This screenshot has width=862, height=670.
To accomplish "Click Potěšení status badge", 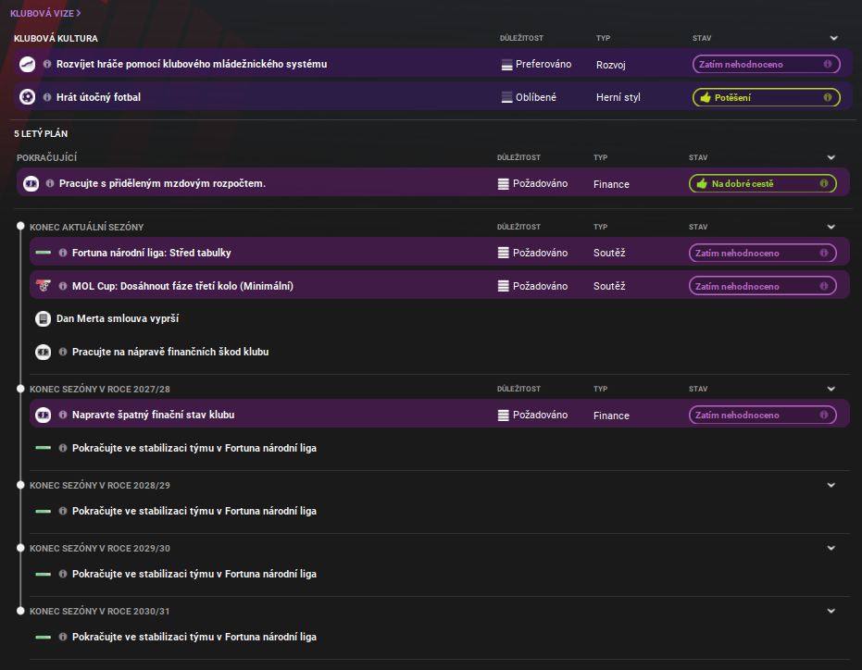I will click(766, 97).
